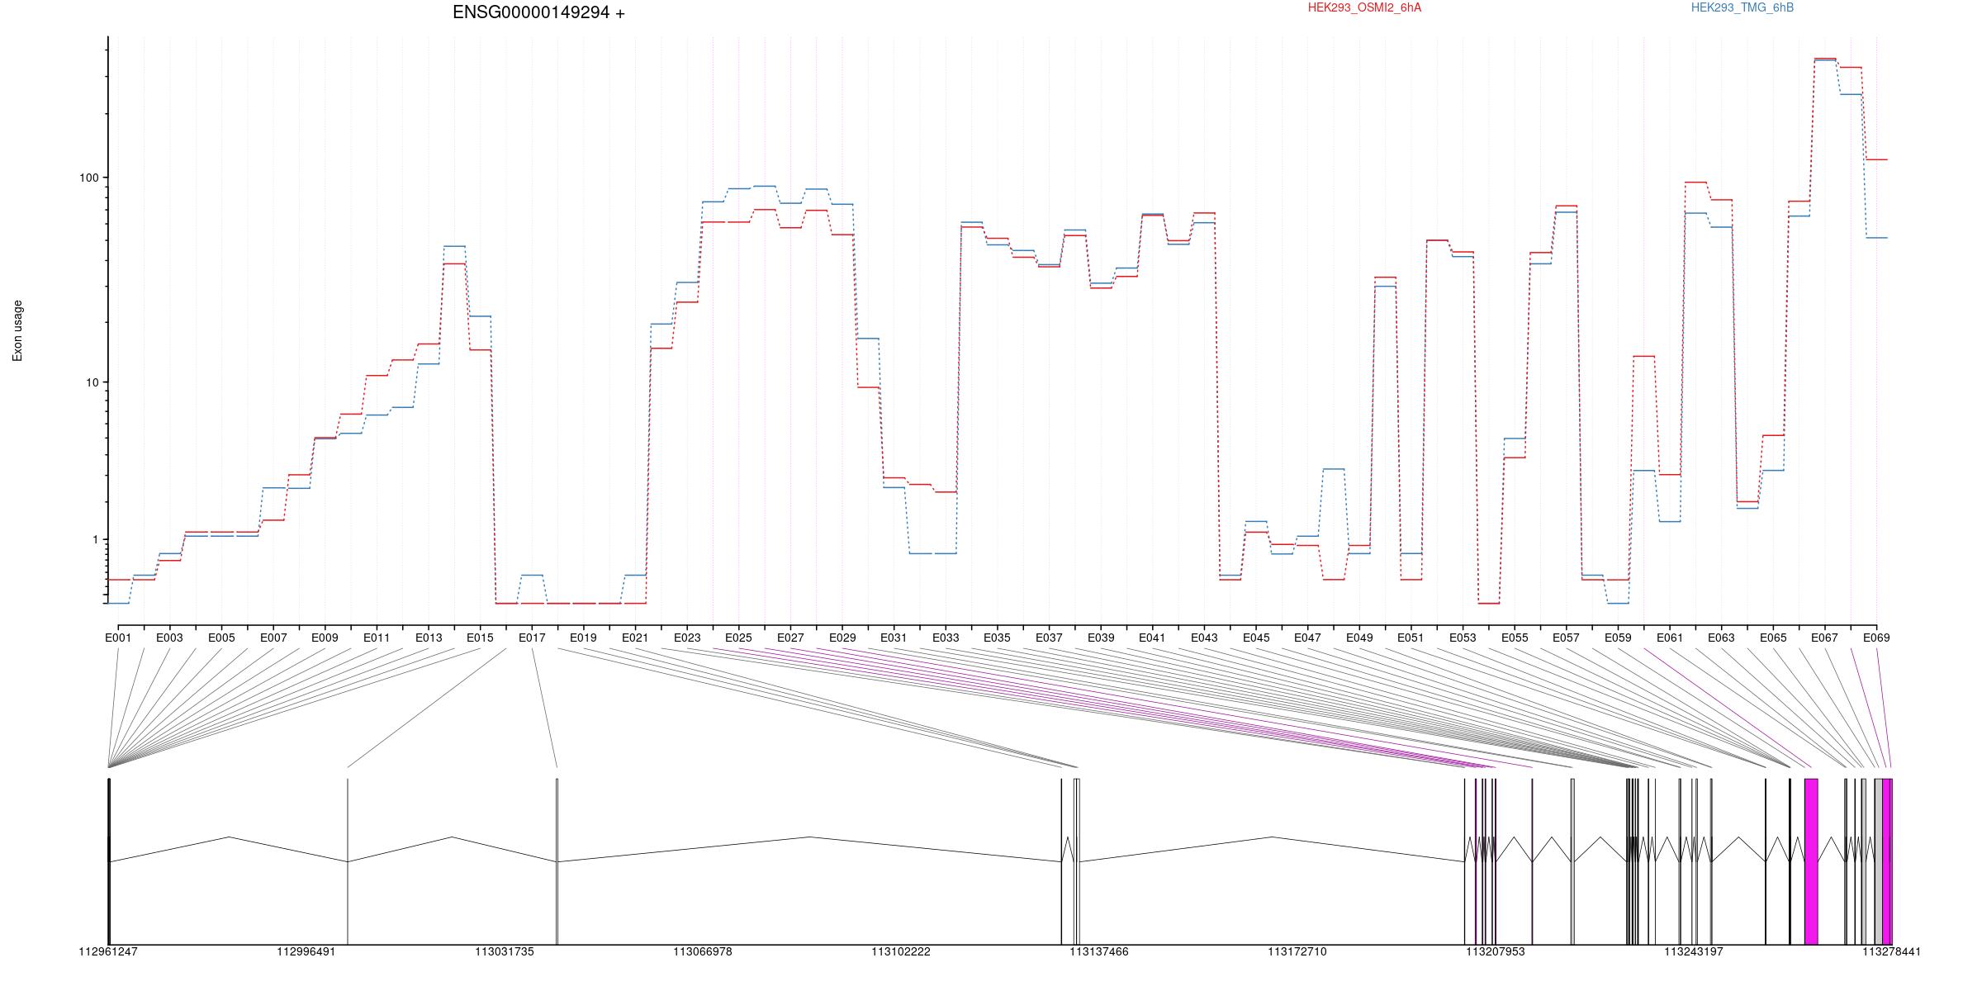Select exon label E023
This screenshot has height=991, width=1982.
(687, 638)
